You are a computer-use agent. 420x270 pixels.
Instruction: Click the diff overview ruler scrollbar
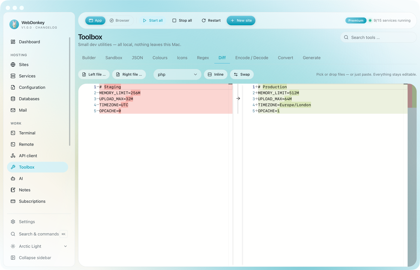tap(412, 175)
